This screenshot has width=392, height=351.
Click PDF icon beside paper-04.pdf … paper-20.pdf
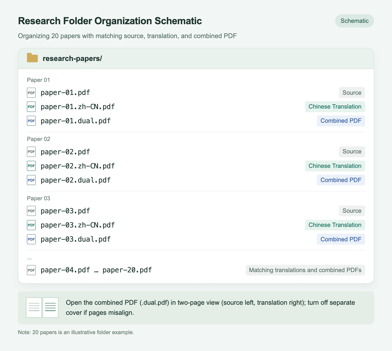pos(31,270)
